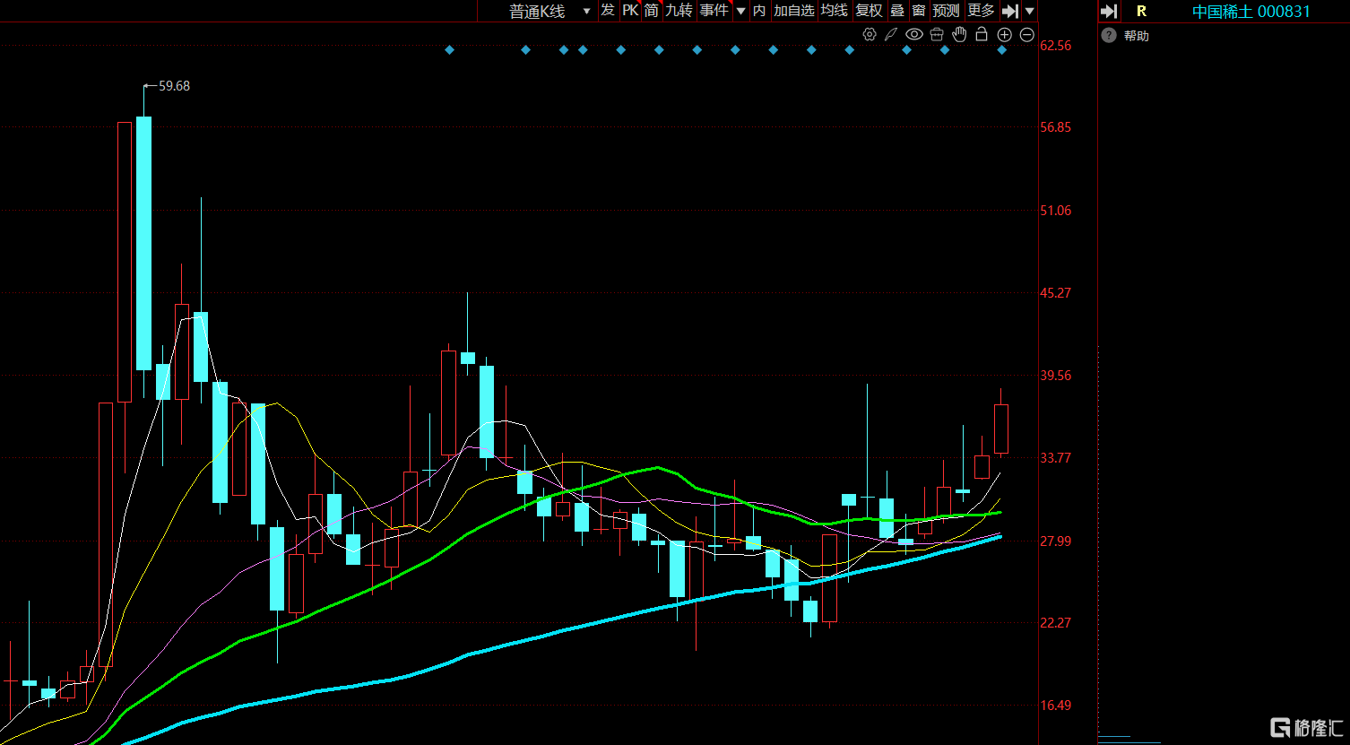Click the 51.06 price axis label

pyautogui.click(x=1056, y=211)
